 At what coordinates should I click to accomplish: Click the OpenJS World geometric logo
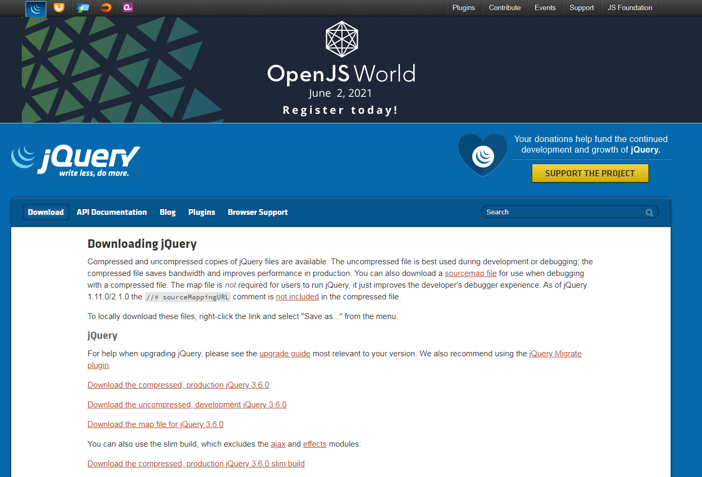[341, 39]
